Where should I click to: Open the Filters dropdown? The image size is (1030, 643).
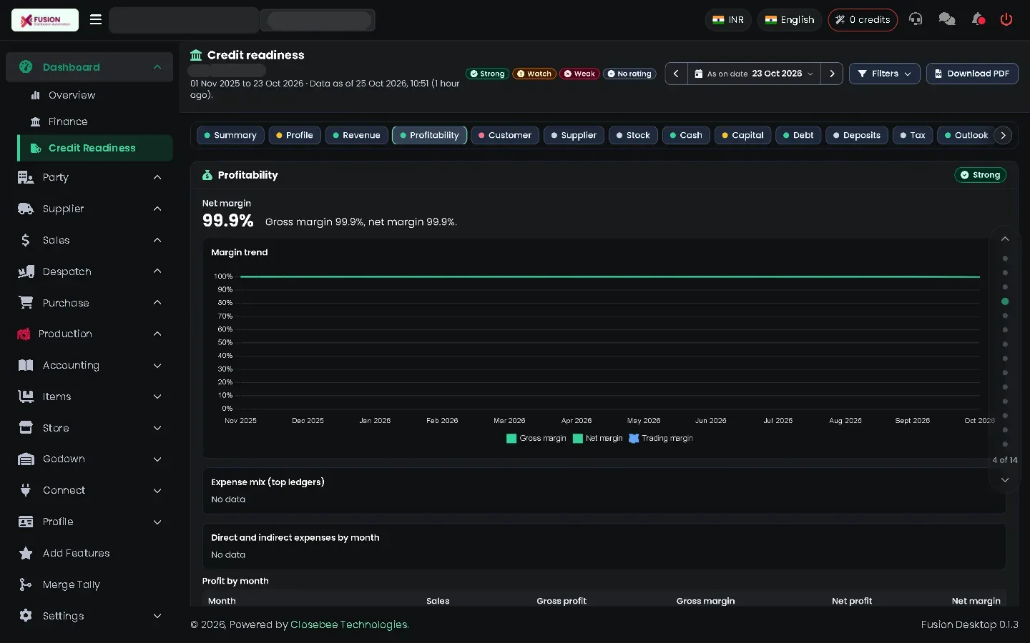tap(884, 74)
